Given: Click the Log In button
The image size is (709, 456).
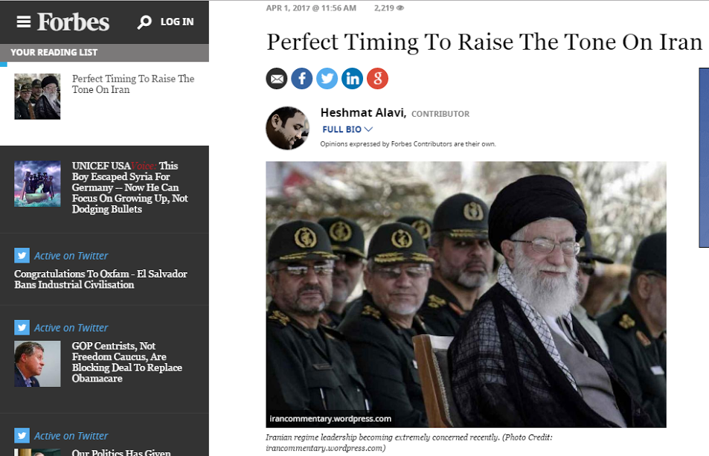Looking at the screenshot, I should pyautogui.click(x=177, y=22).
